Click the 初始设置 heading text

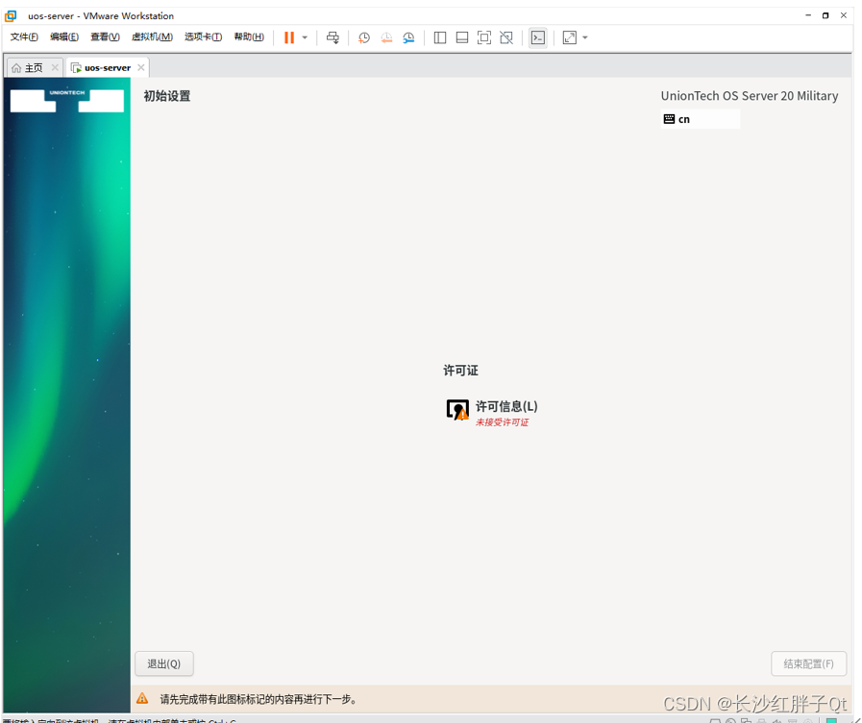pos(167,96)
